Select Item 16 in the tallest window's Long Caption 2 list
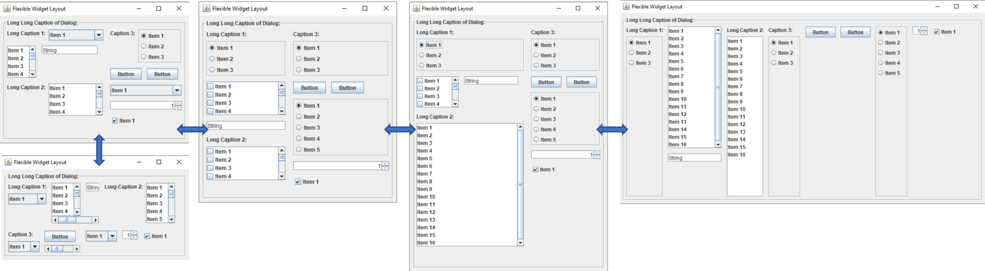Screen dimensions: 985x271 tap(466, 243)
